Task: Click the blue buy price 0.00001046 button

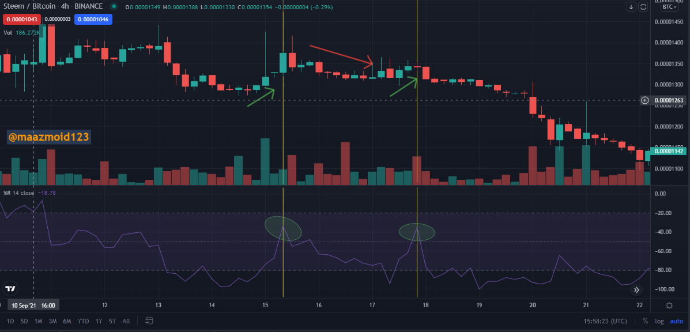Action: 93,20
